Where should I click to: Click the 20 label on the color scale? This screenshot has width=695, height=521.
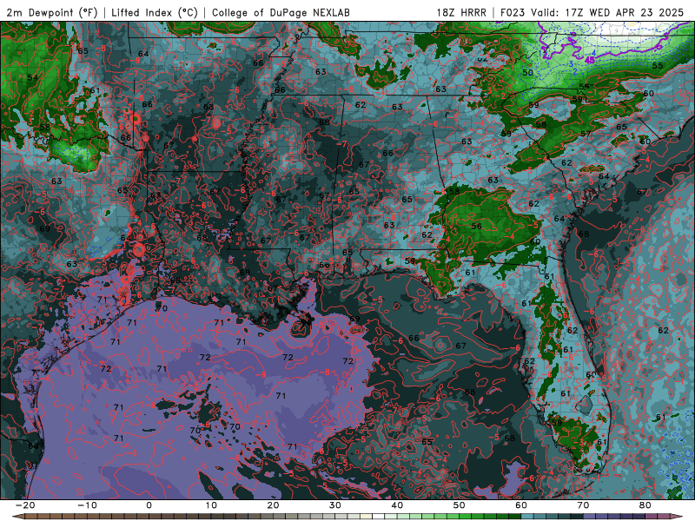pyautogui.click(x=273, y=505)
